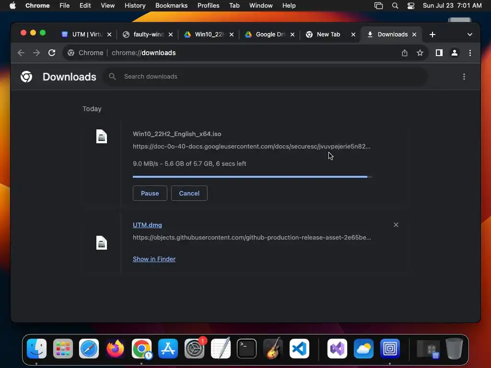Reload the downloads page
The image size is (491, 368).
(52, 53)
